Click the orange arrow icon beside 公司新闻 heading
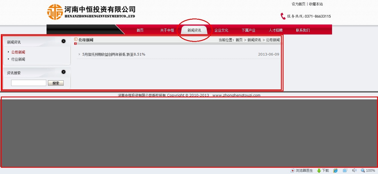The height and width of the screenshot is (174, 378). click(76, 39)
